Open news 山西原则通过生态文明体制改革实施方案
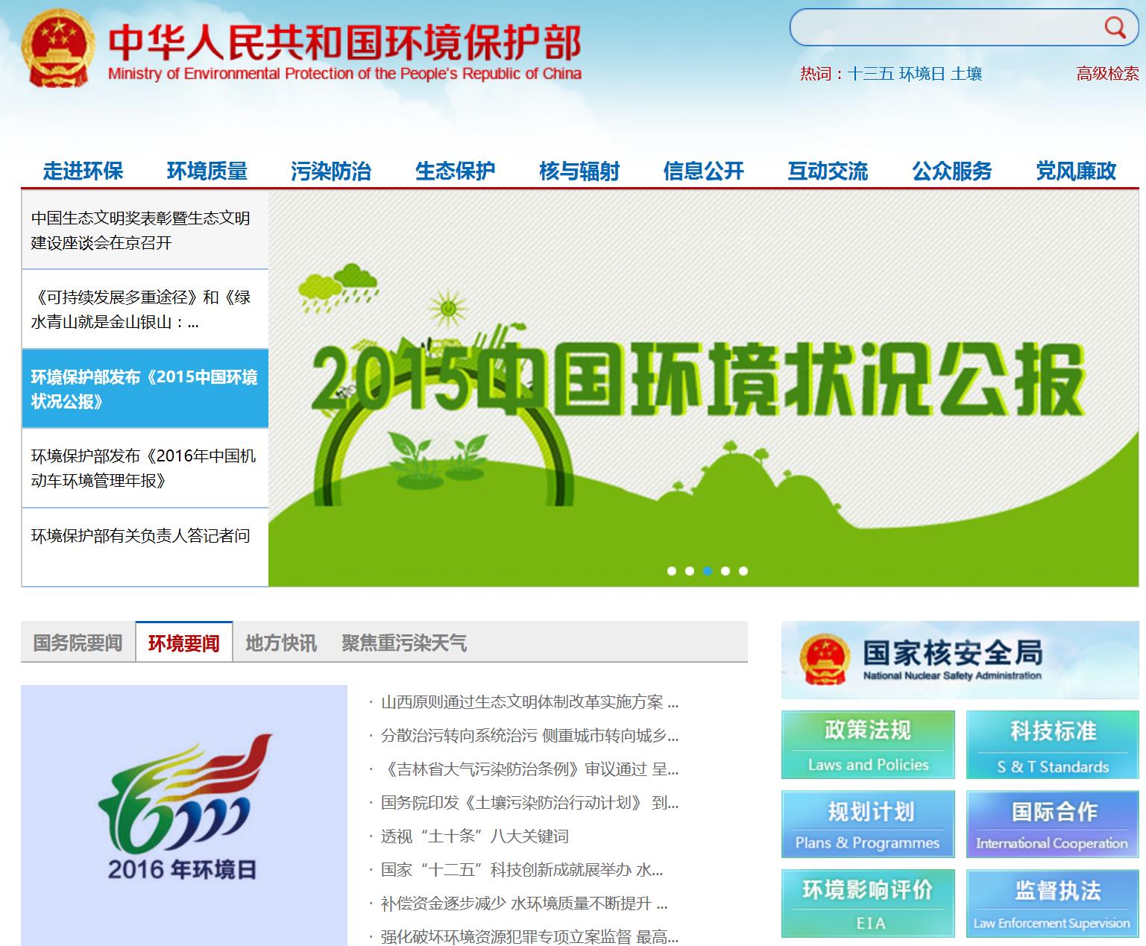The width and height of the screenshot is (1146, 946). pos(529,702)
